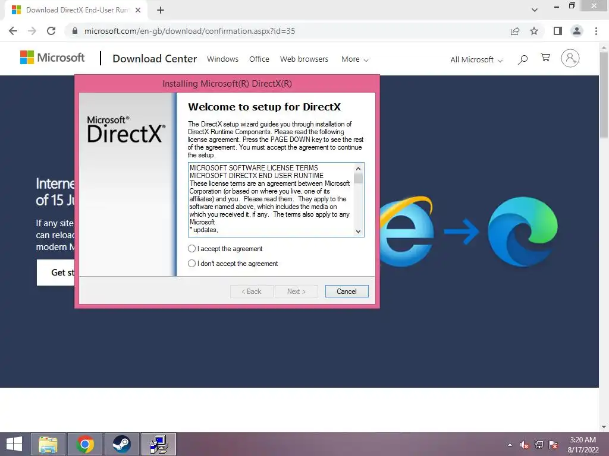
Task: Click the Get started button on banner
Action: point(56,273)
